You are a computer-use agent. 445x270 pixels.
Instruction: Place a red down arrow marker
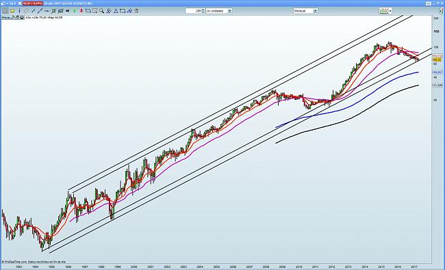pyautogui.click(x=81, y=11)
